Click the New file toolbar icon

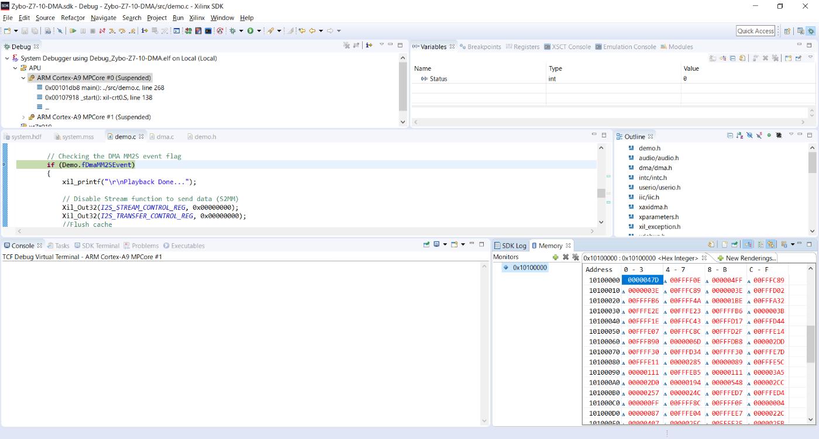click(7, 30)
